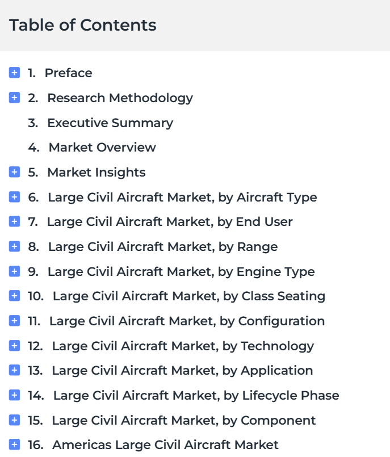Expand the Market Insights plus icon

[14, 172]
